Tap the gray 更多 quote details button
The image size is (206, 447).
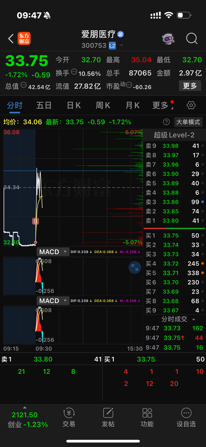coord(190,86)
